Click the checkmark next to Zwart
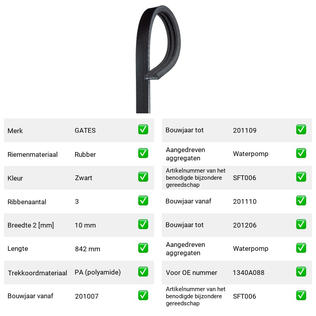 tap(143, 177)
